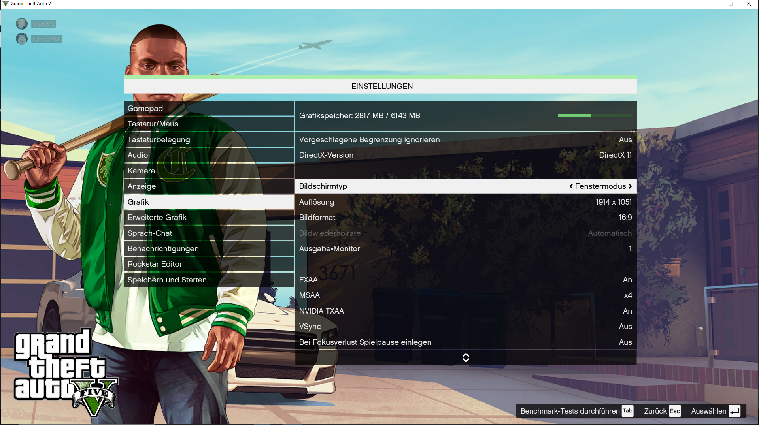Select the Grafik settings category
This screenshot has height=425, width=759.
point(209,202)
